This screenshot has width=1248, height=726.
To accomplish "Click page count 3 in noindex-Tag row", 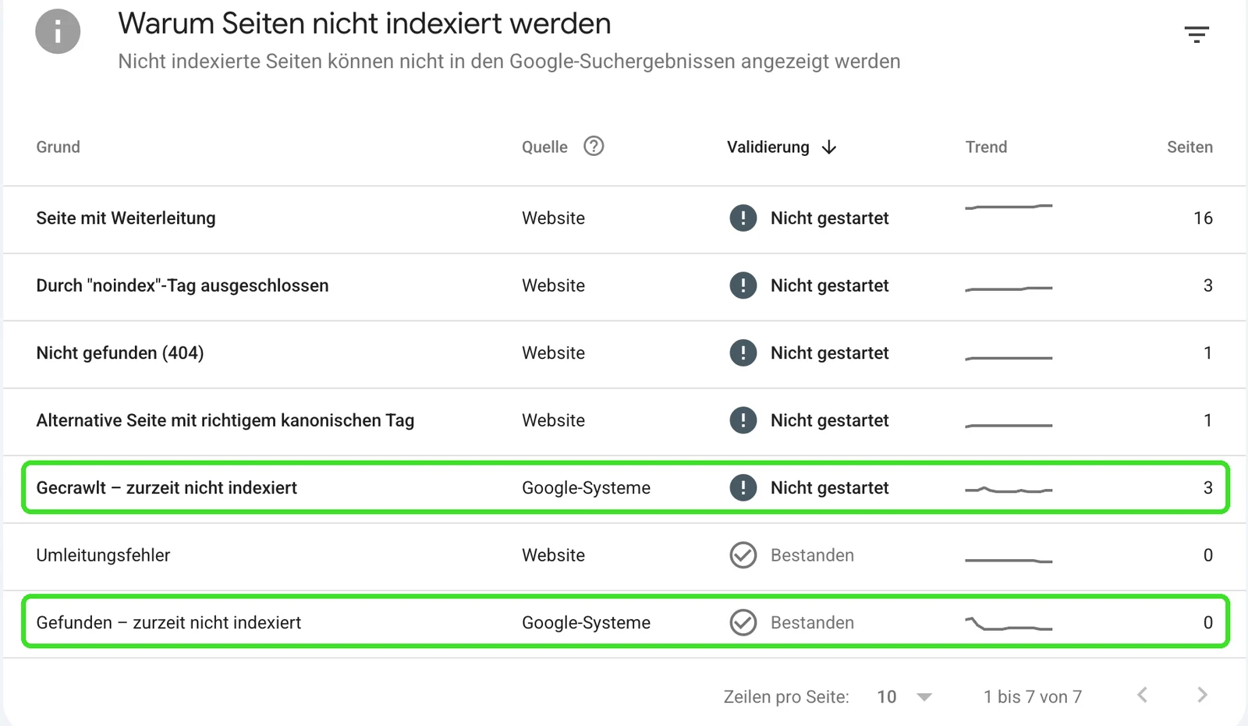I will coord(1208,285).
